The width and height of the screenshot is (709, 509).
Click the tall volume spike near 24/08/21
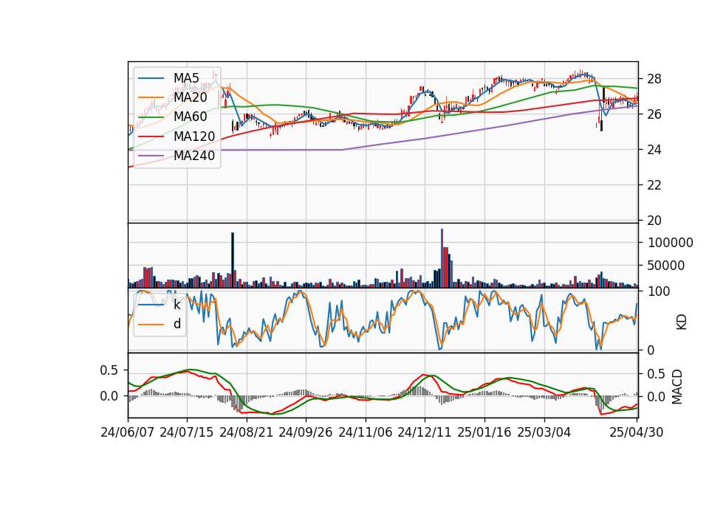(x=233, y=260)
